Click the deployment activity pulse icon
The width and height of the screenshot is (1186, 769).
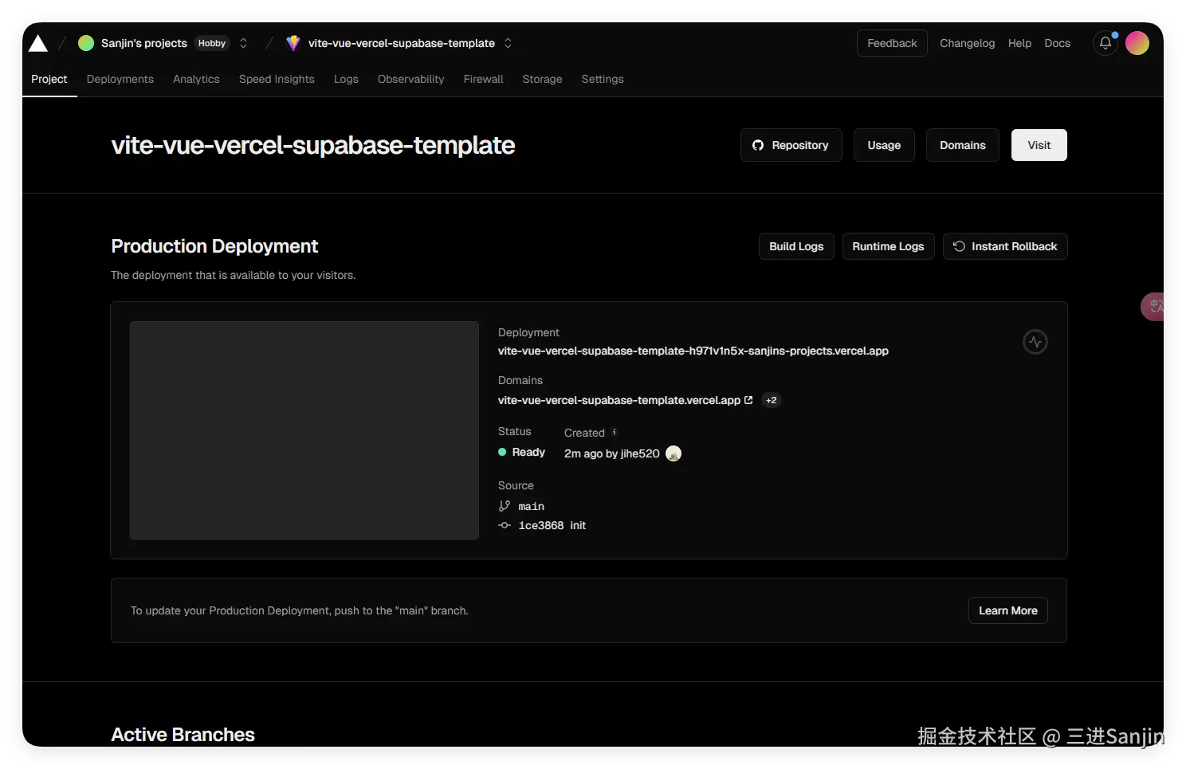point(1035,342)
